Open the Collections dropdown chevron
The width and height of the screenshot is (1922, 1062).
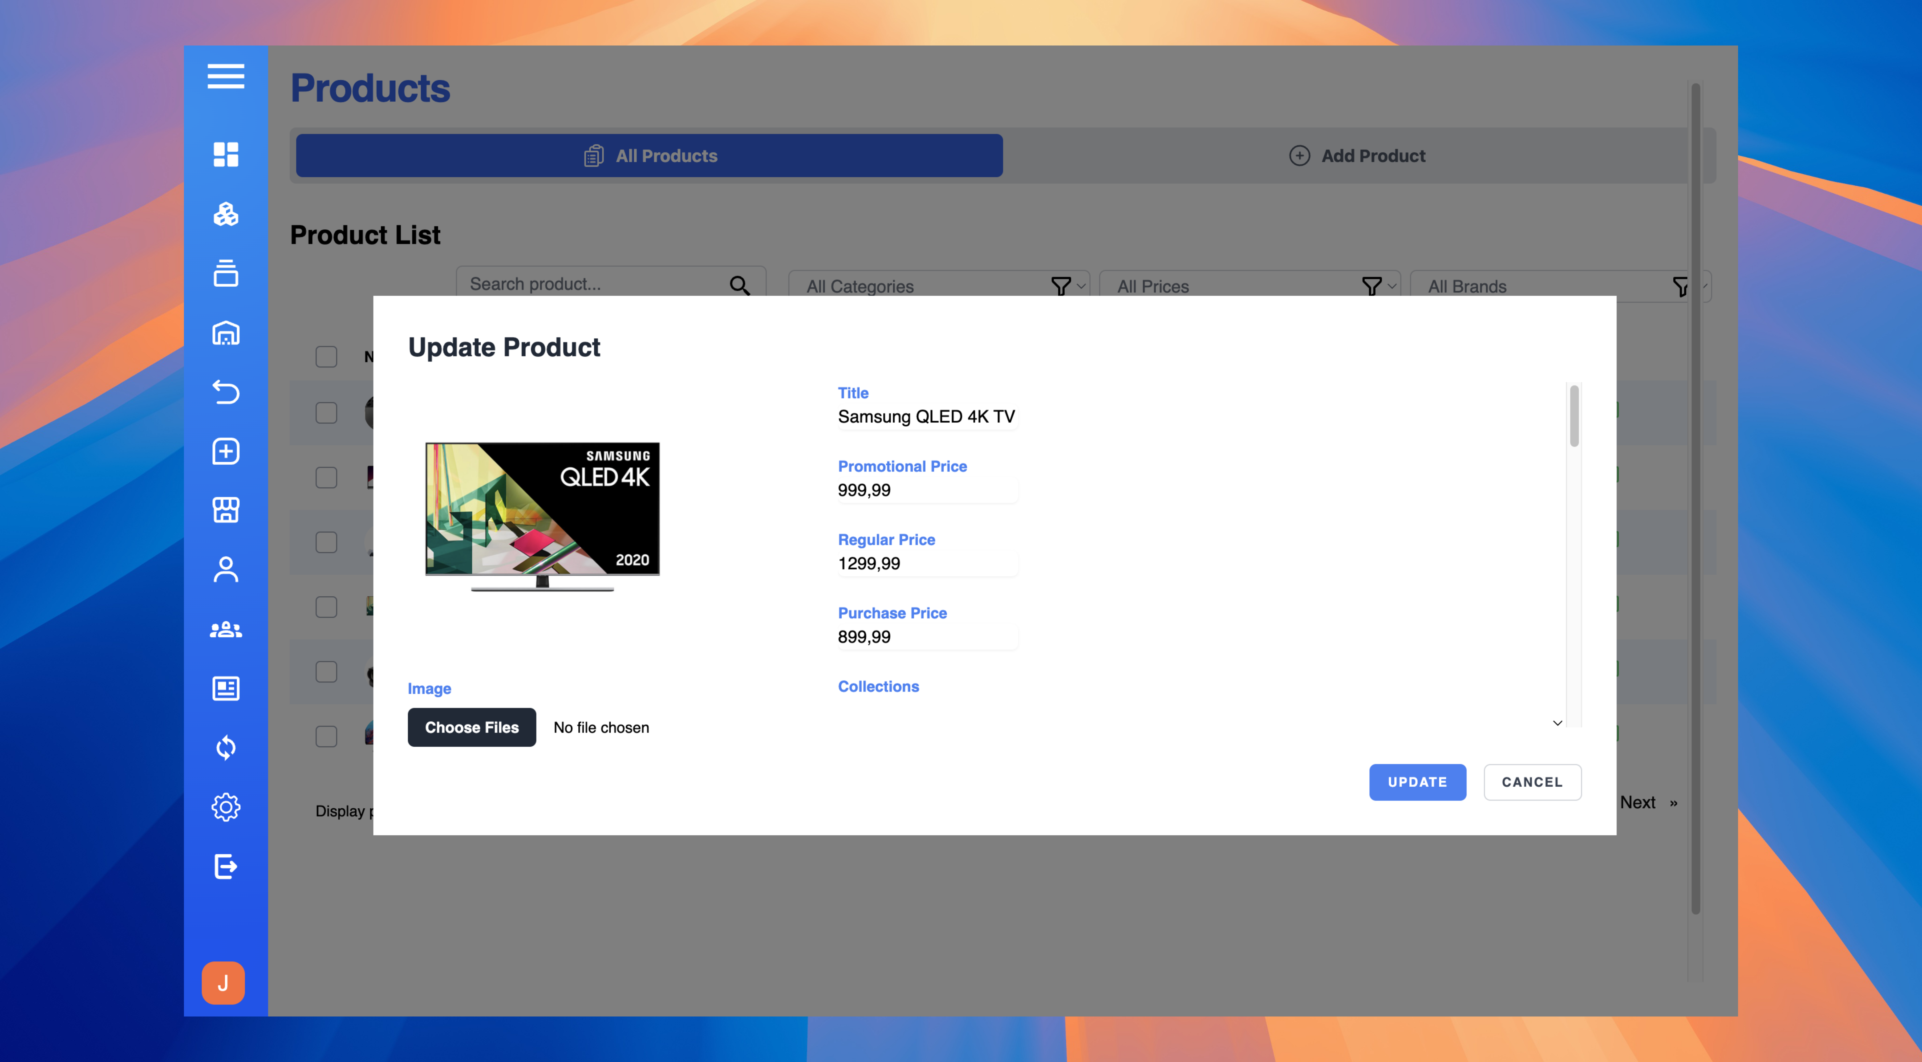coord(1557,723)
